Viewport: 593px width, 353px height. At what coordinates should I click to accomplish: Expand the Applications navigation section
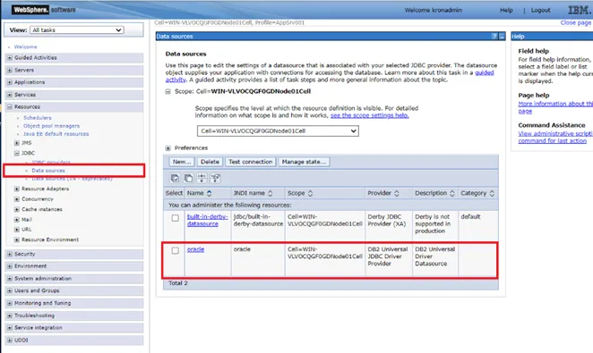tap(10, 82)
